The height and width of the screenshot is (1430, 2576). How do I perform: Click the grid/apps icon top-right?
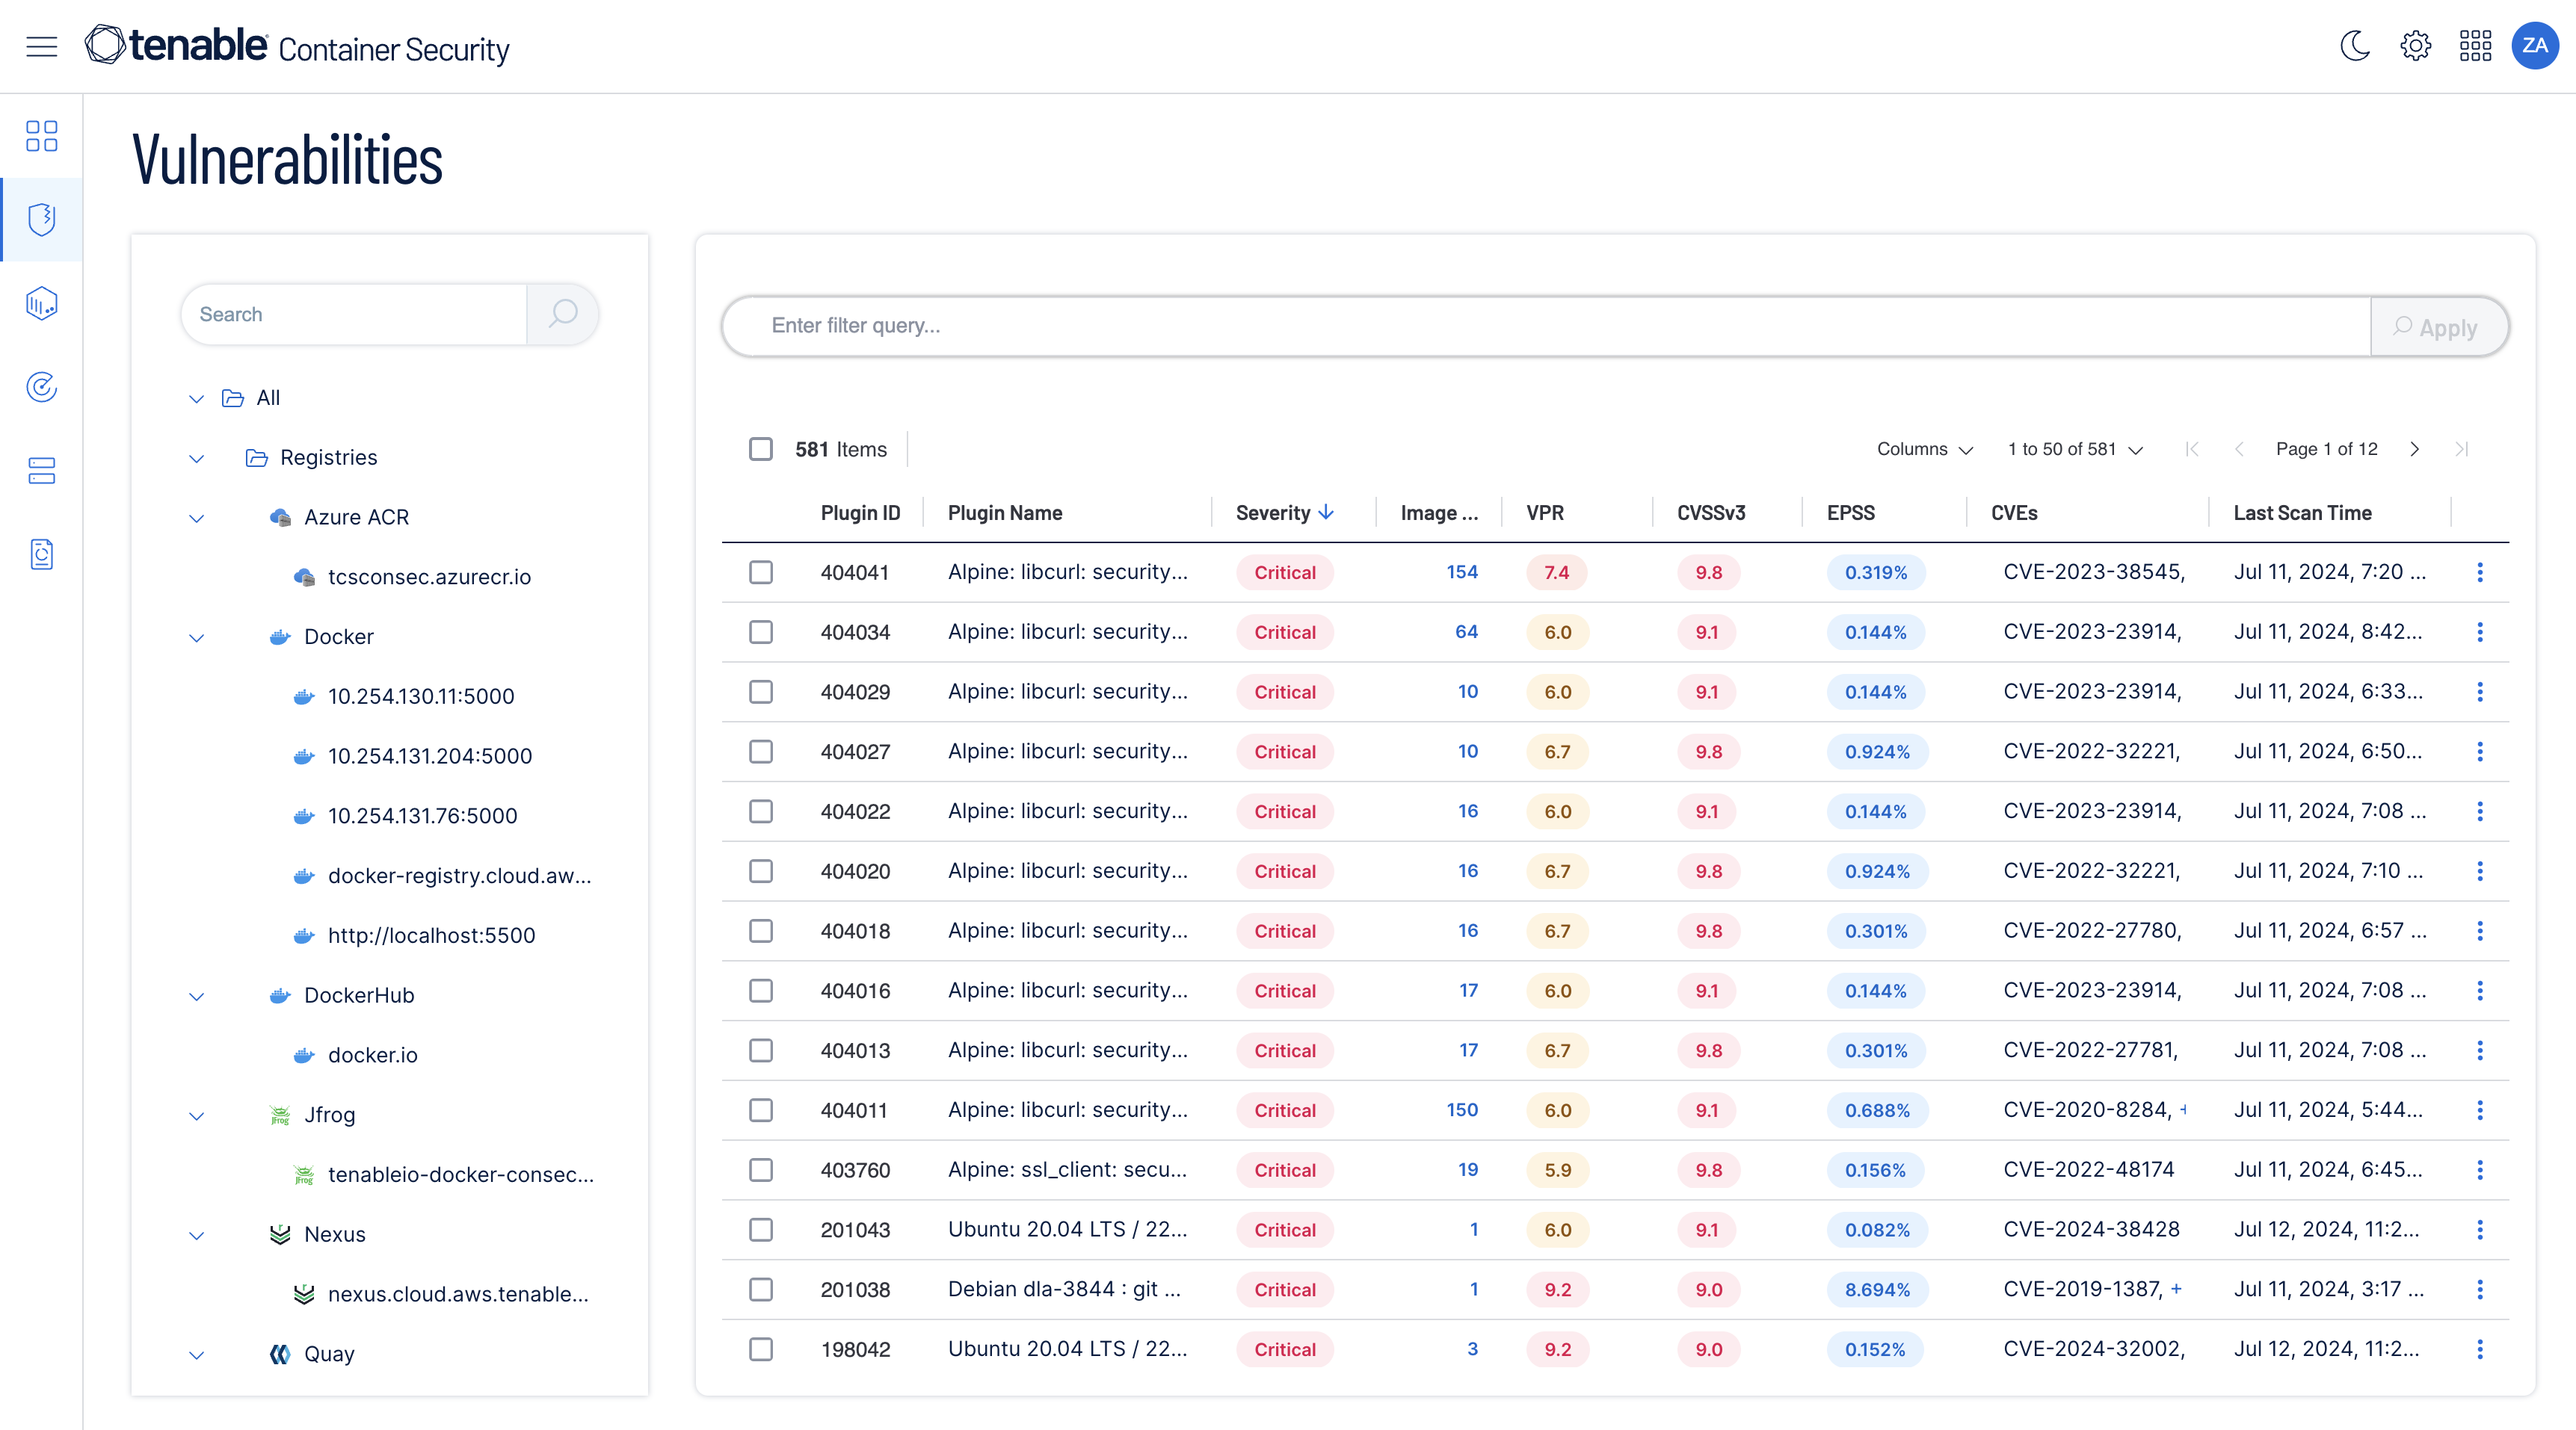(2474, 48)
